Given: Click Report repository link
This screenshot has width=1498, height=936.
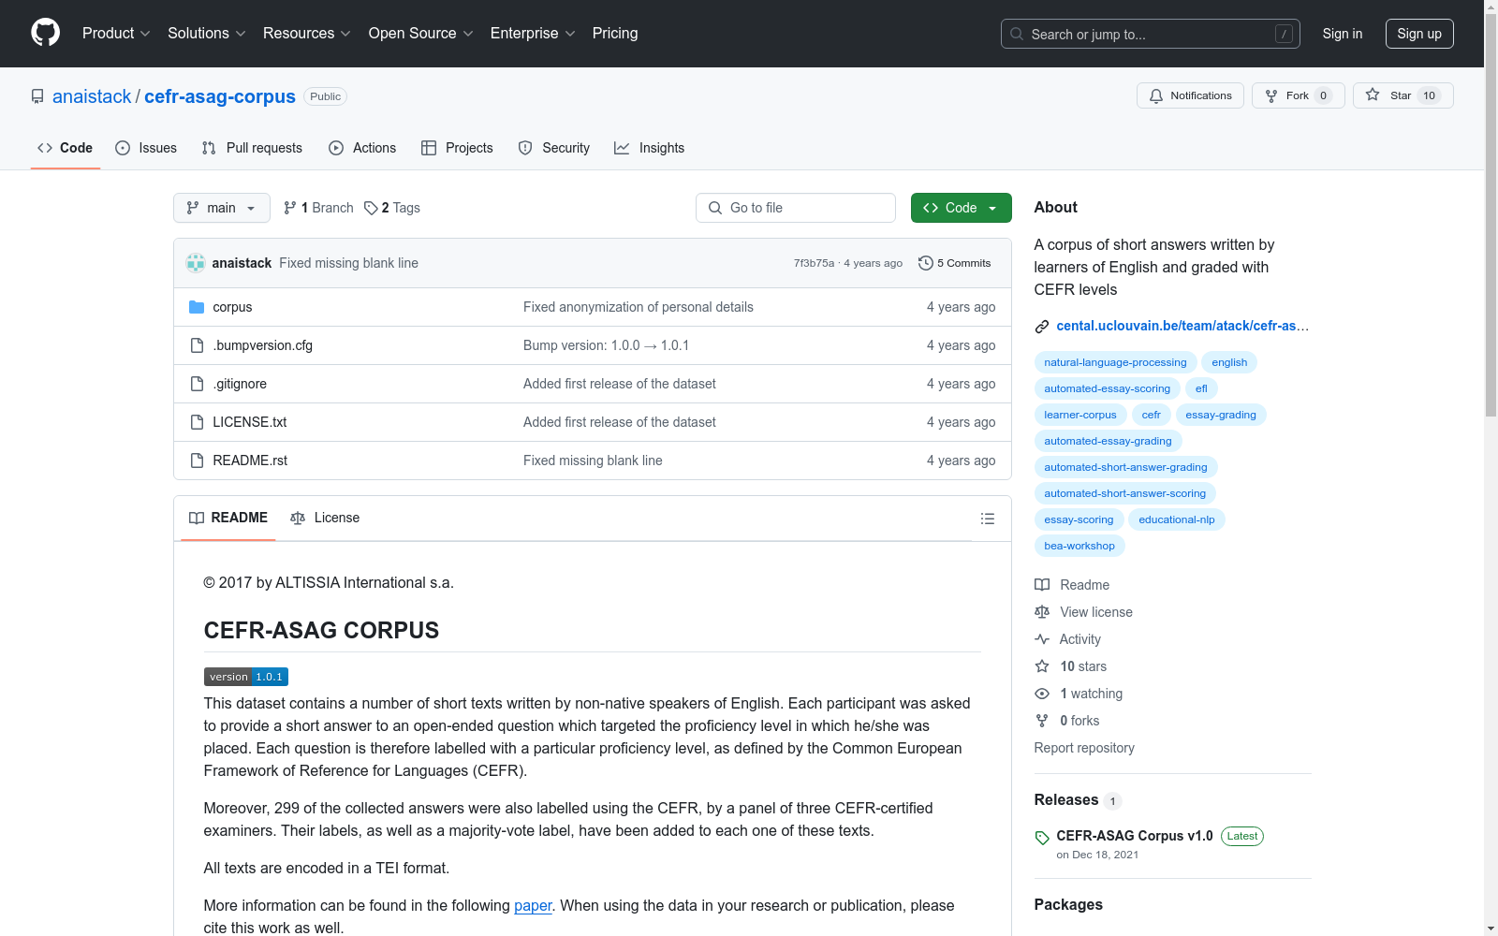Looking at the screenshot, I should (1084, 748).
